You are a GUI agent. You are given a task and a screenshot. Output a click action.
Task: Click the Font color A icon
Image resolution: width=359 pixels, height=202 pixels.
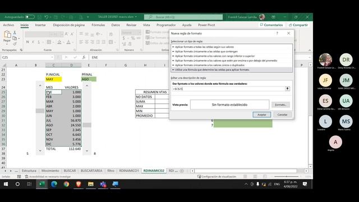pyautogui.click(x=68, y=42)
